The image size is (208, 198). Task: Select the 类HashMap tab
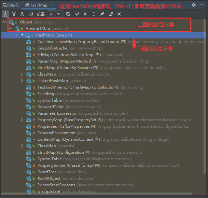(36, 5)
